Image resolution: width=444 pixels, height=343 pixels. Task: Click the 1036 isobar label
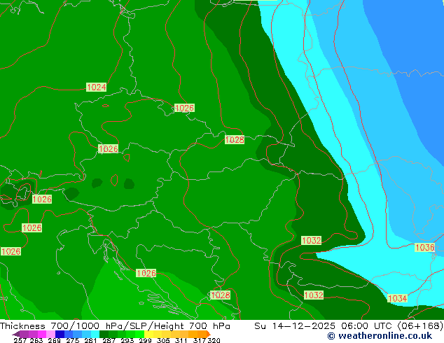[x=425, y=247]
